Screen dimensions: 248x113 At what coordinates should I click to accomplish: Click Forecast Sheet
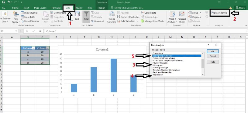[x=182, y=17]
